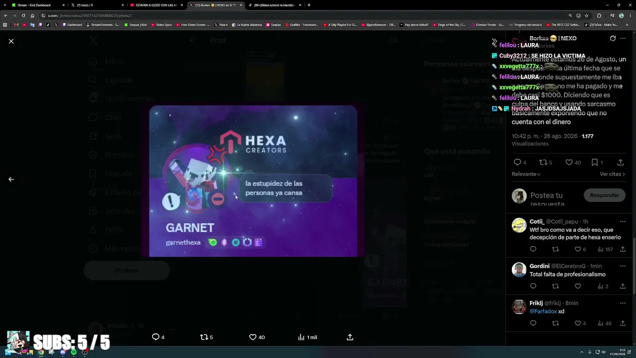Image resolution: width=636 pixels, height=358 pixels.
Task: Open the Ver citas link
Action: [612, 174]
